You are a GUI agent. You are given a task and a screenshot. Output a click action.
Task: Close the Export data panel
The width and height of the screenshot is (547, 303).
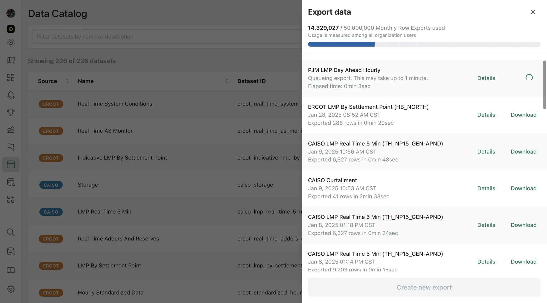533,12
